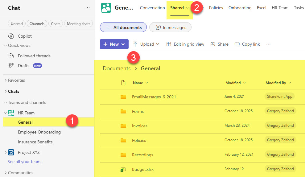Click the Forms folder icon
Screen dimensions: 305x177
coord(123,111)
